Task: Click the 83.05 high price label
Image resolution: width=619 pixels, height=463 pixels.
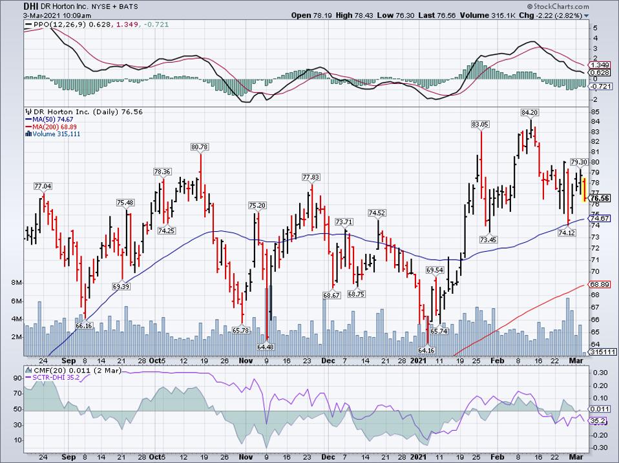Action: 481,124
